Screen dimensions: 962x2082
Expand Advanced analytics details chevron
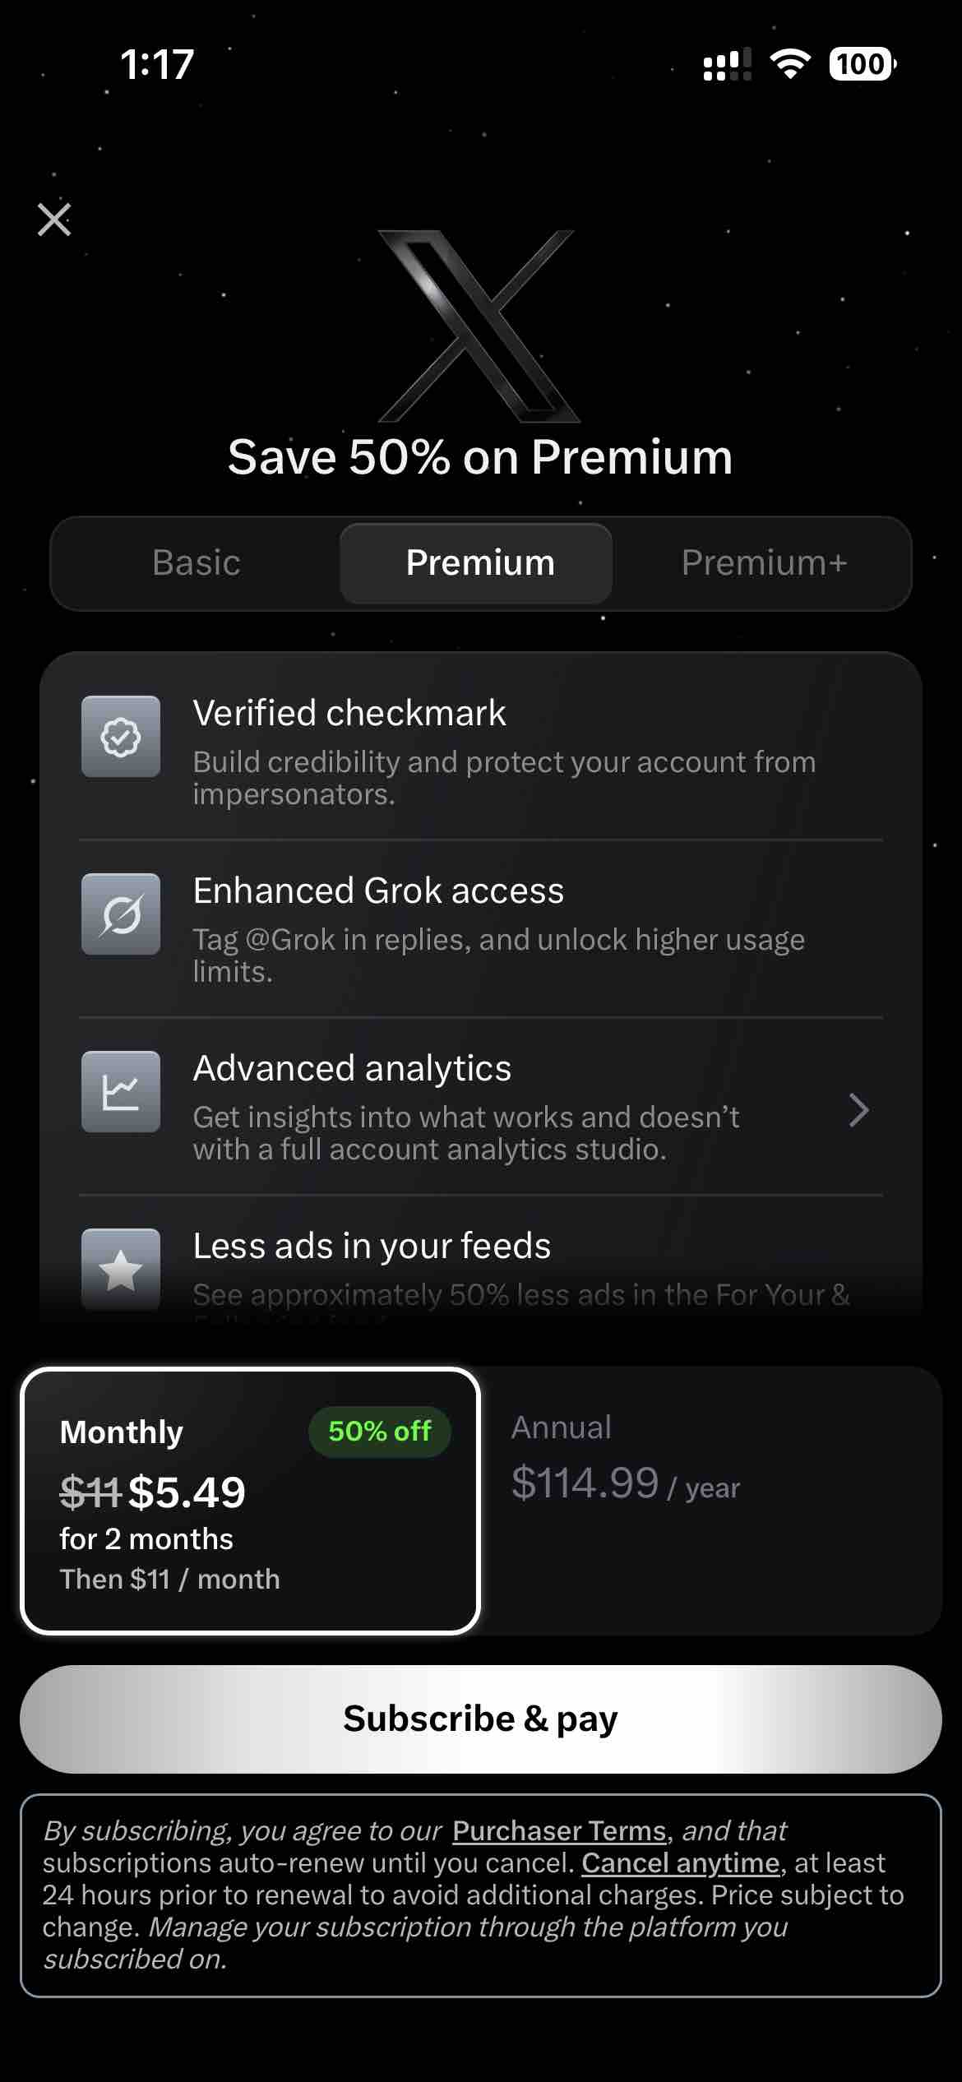coord(858,1110)
